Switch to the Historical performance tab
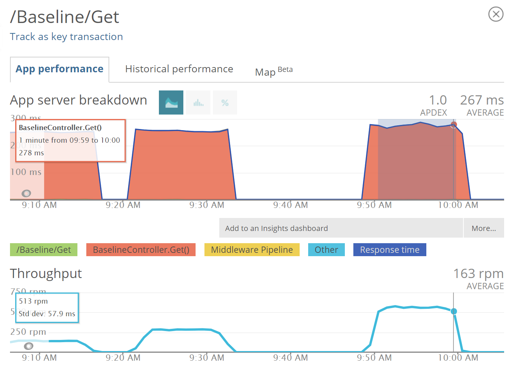Screen dimensions: 513x367 179,69
